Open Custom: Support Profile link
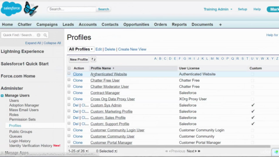Screen dimensions: 279x157 coord(110,124)
